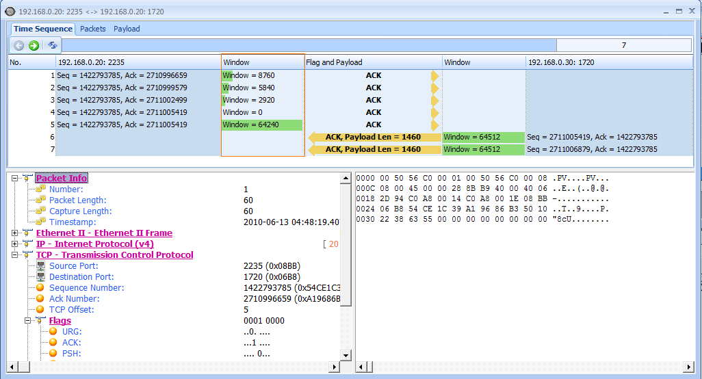The height and width of the screenshot is (379, 702).
Task: Click the 192.168.0.20: 2235 column header
Action: 138,62
